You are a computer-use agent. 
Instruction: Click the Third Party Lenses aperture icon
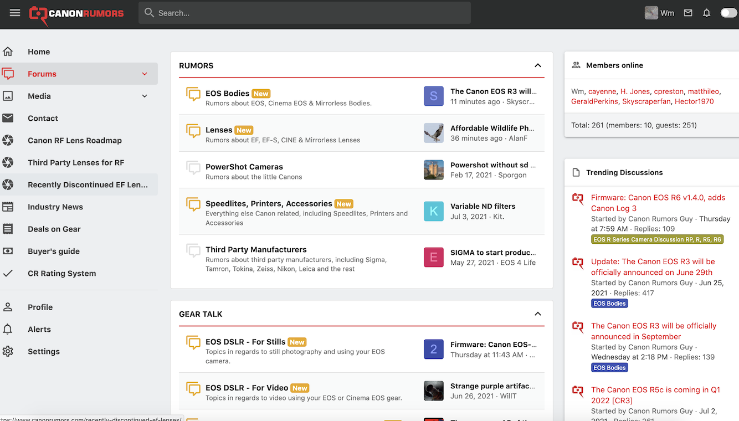[8, 162]
